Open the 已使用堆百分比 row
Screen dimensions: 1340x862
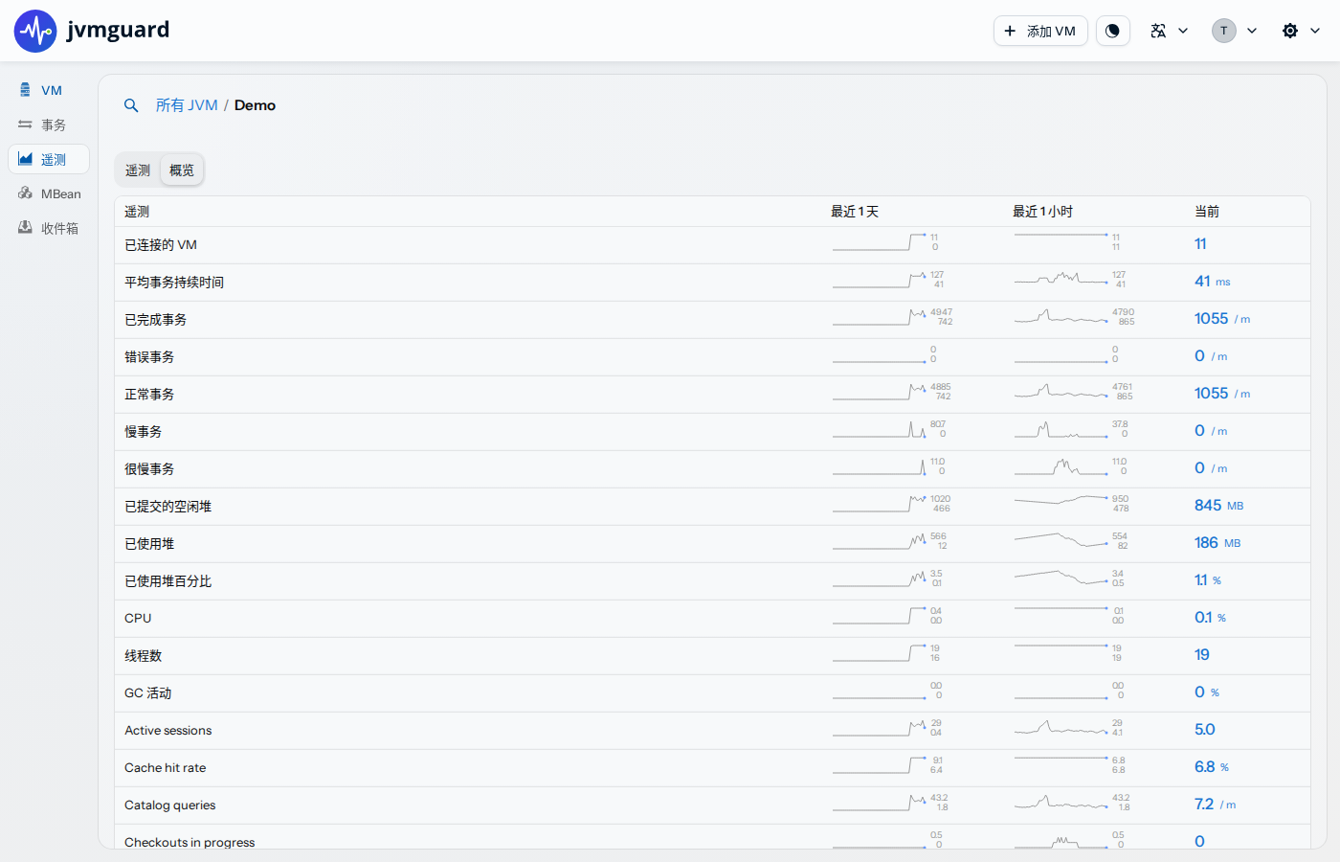pyautogui.click(x=713, y=581)
